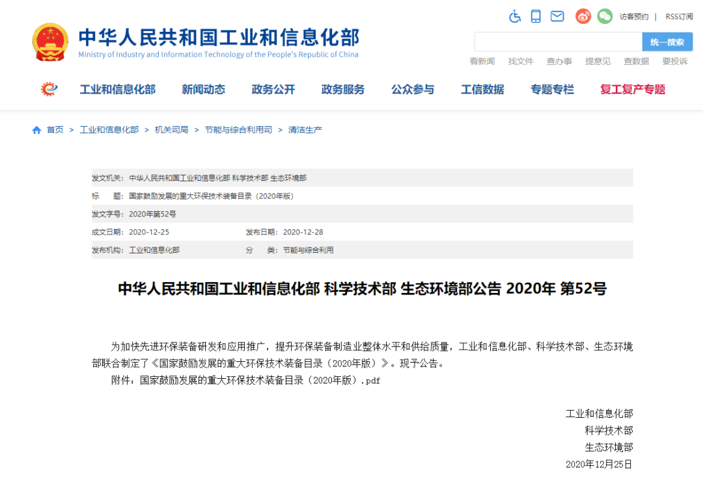Select 查数据 quick link
Viewport: 703px width, 488px height.
pyautogui.click(x=636, y=61)
